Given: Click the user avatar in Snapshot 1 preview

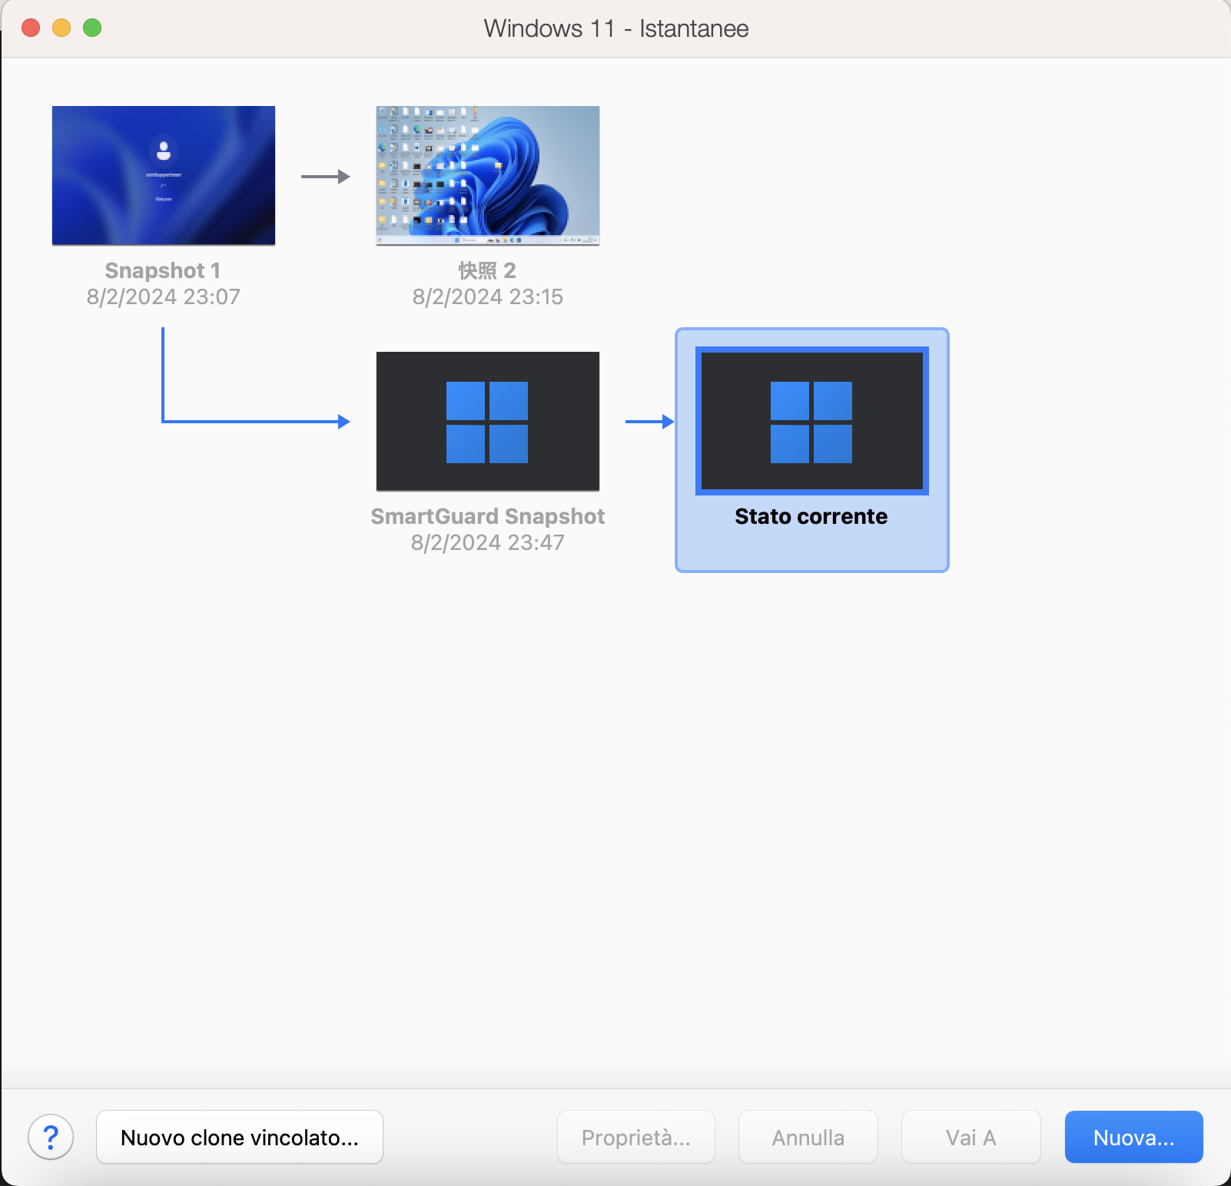Looking at the screenshot, I should pyautogui.click(x=164, y=150).
